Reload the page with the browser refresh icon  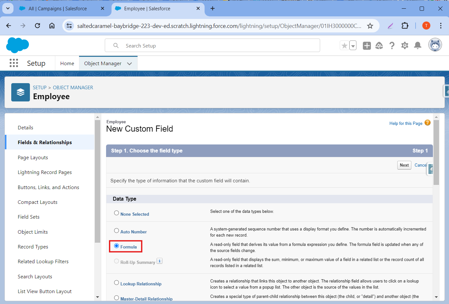pos(37,26)
